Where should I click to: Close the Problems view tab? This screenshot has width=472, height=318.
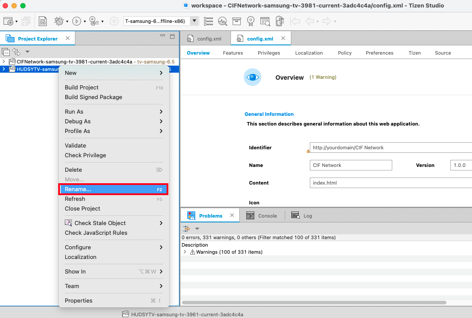232,215
